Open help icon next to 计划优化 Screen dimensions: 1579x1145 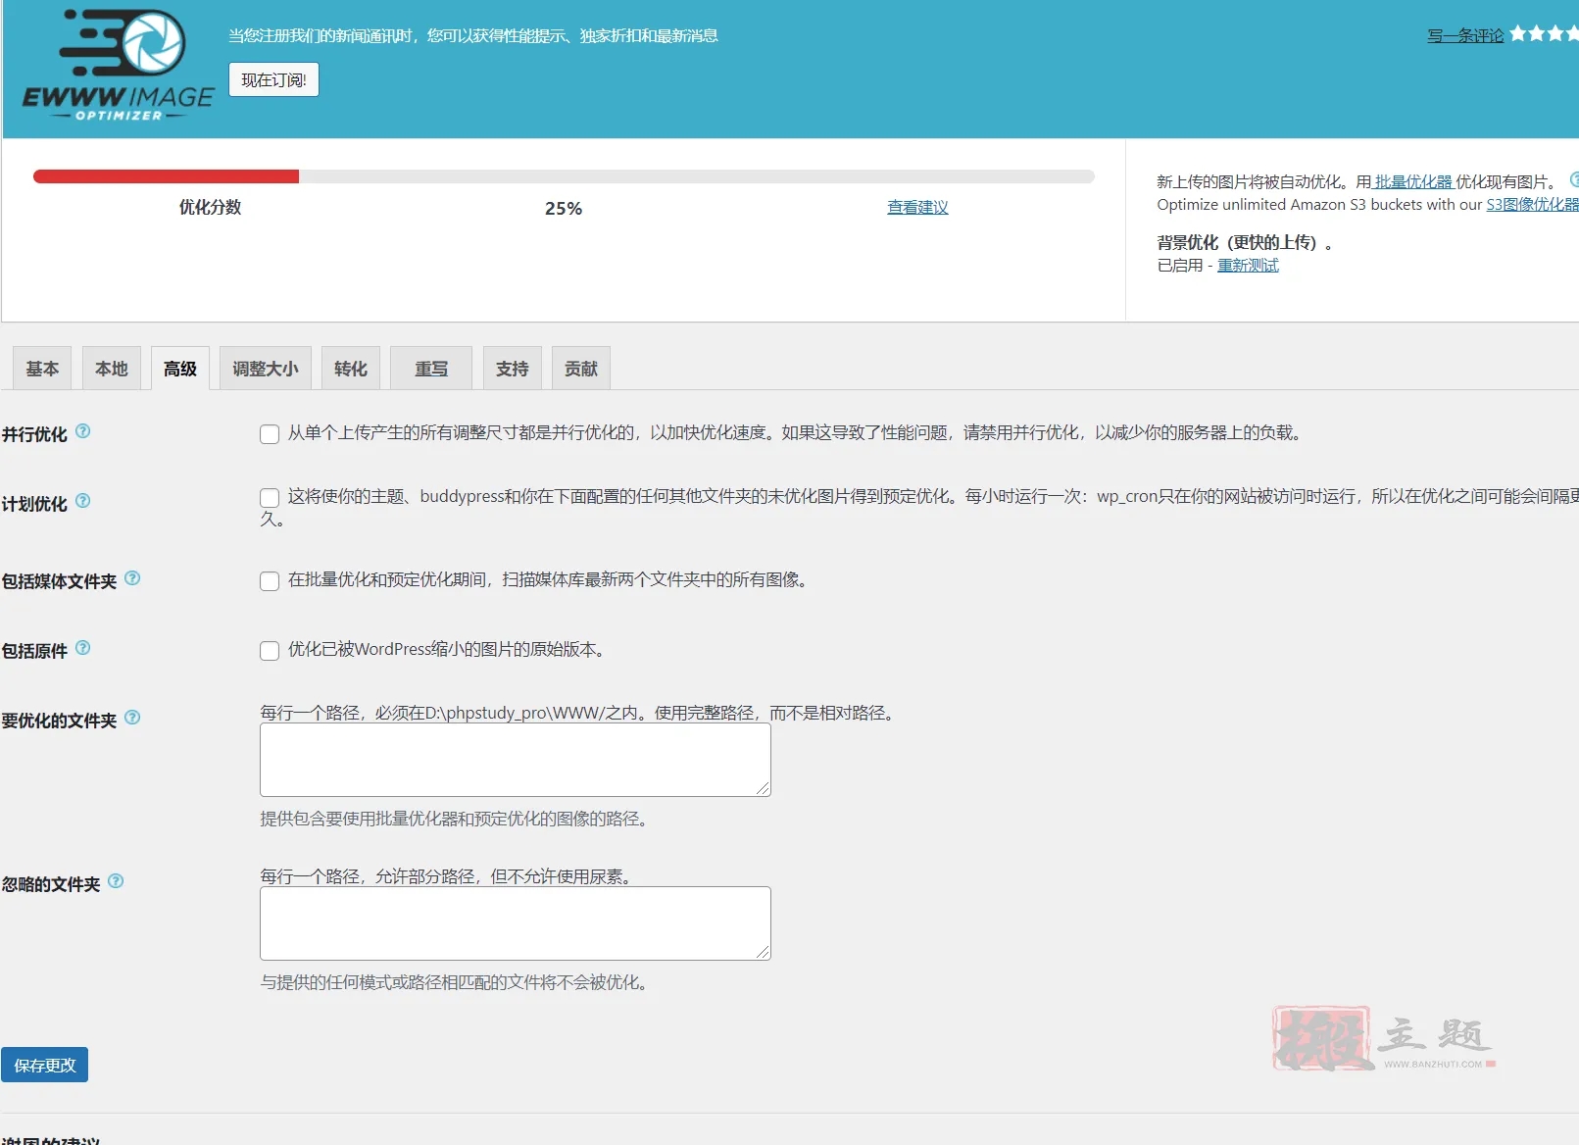tap(83, 500)
